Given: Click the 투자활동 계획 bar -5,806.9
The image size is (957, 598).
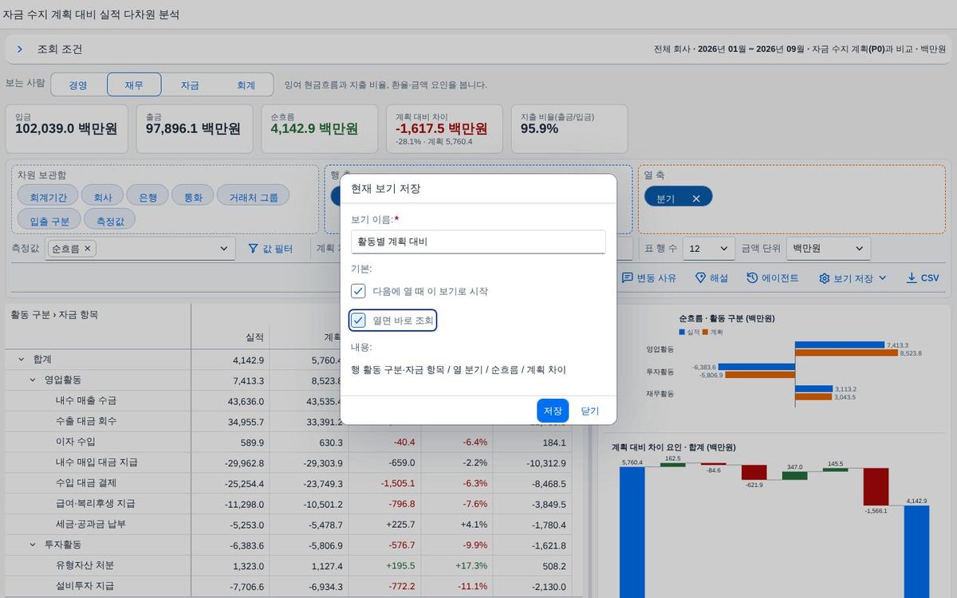Looking at the screenshot, I should (x=760, y=375).
